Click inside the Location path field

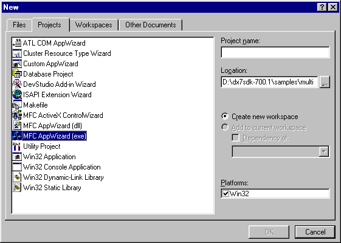coord(269,82)
